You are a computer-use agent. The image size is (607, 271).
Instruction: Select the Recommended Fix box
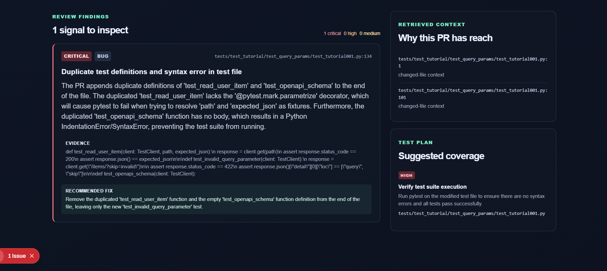(x=216, y=199)
